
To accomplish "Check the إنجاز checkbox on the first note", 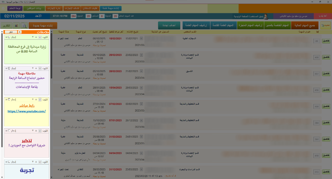I will pyautogui.click(x=9, y=37).
